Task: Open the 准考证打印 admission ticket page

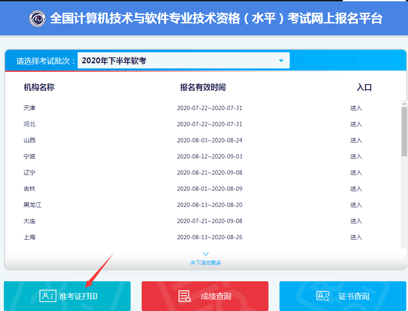Action: click(67, 297)
